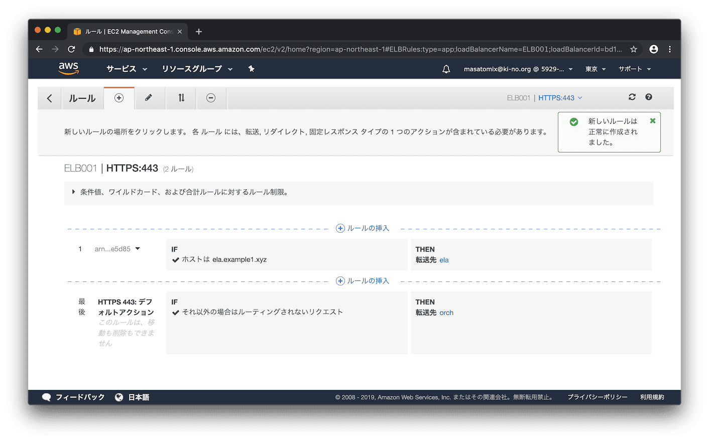Open the HTTPS:443 listener dropdown
This screenshot has height=442, width=709.
(x=560, y=98)
